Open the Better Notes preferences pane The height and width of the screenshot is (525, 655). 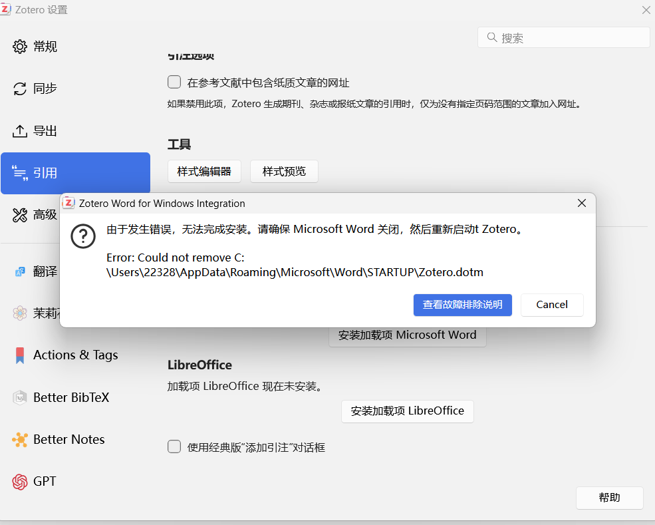pos(75,439)
